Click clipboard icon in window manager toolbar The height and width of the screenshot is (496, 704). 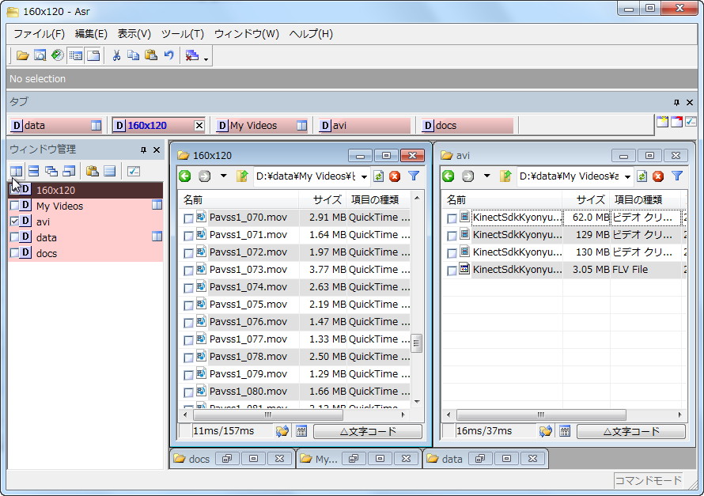pos(92,171)
